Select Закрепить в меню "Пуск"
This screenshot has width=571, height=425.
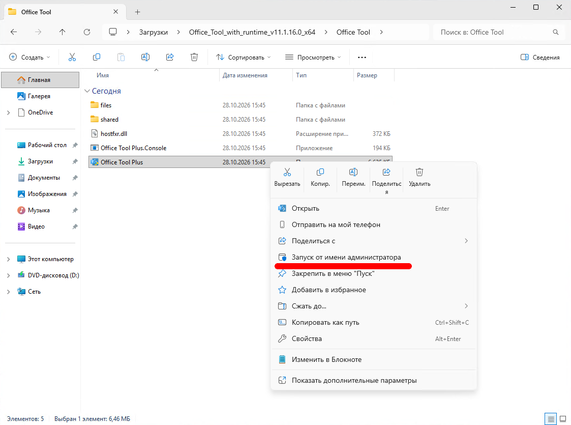tap(374, 273)
